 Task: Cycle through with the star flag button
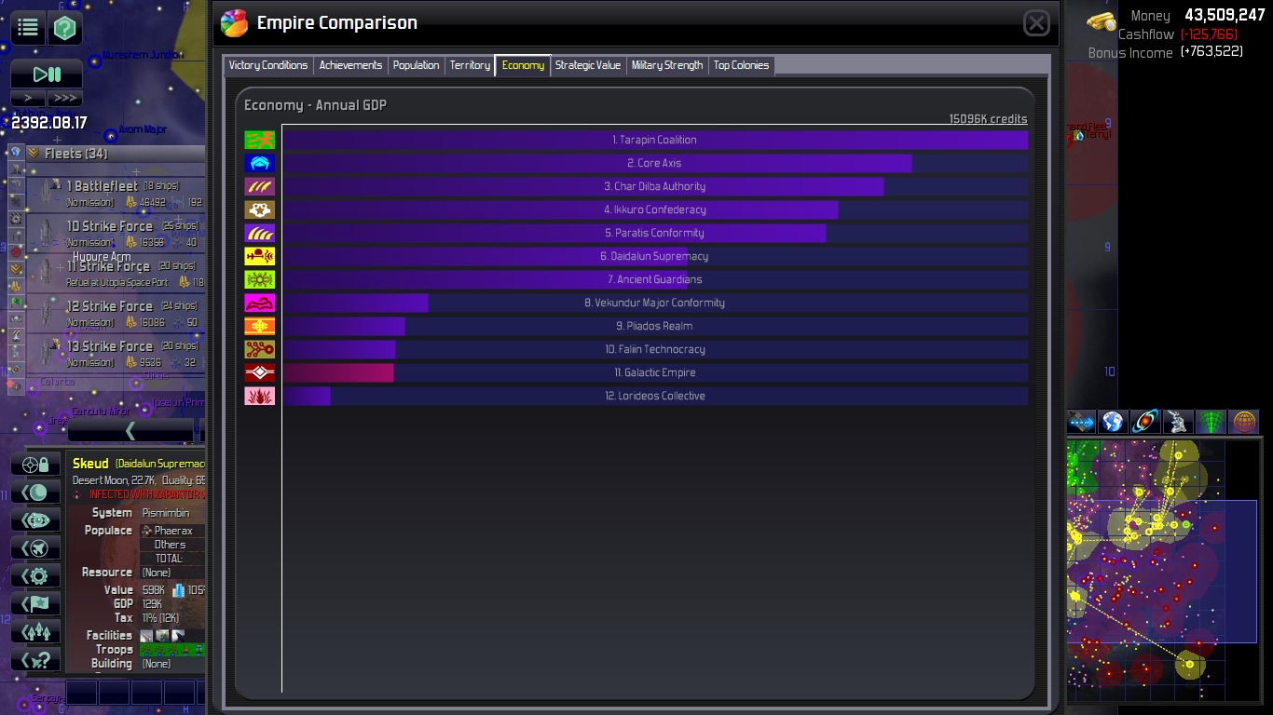(x=35, y=604)
